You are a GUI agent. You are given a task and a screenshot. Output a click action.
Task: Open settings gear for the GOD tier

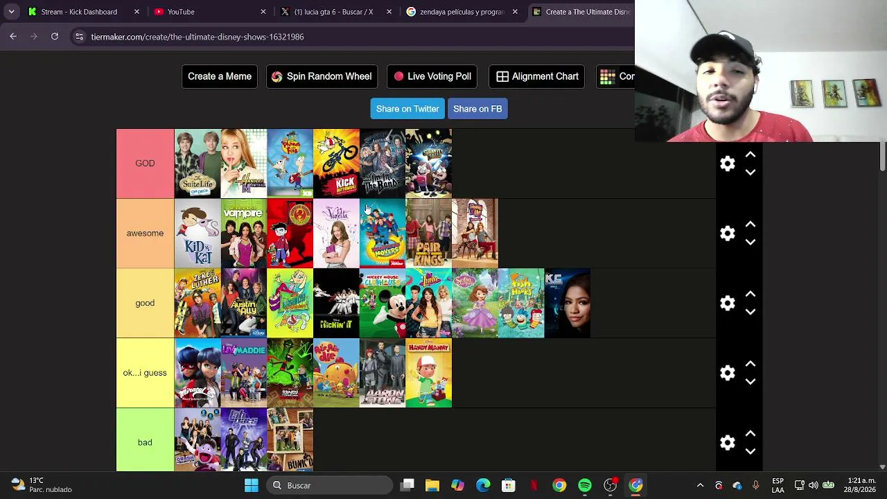coord(727,164)
